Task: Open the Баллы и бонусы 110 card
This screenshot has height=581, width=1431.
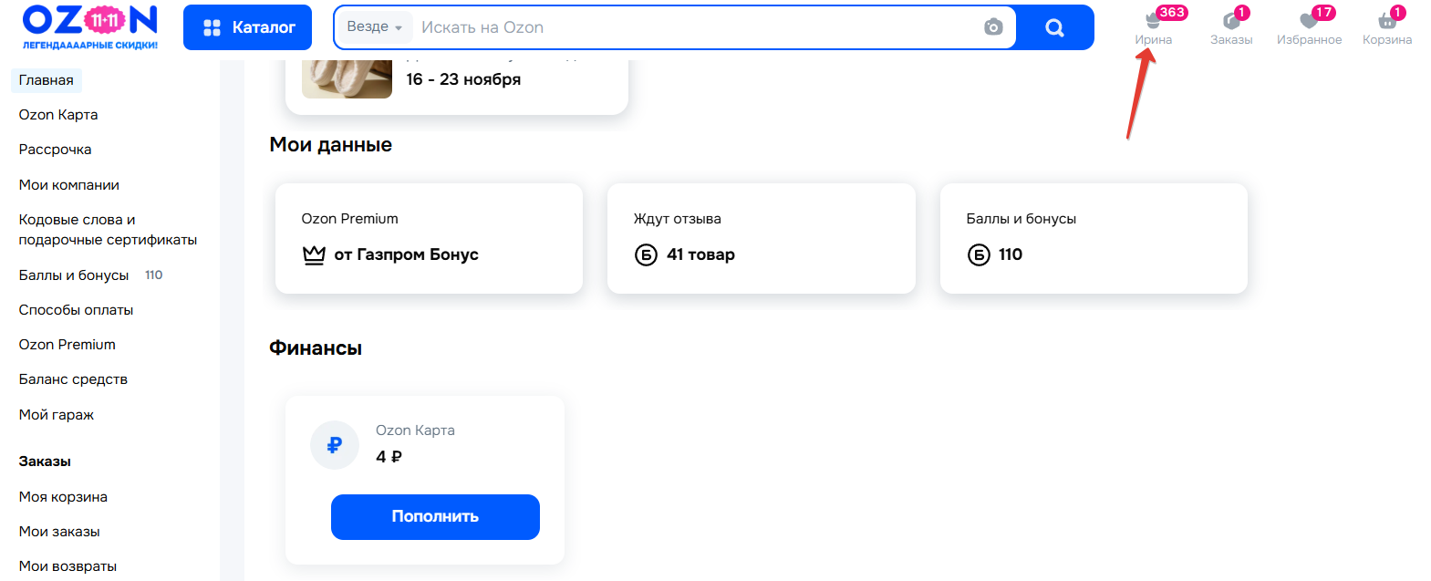Action: (x=1093, y=238)
